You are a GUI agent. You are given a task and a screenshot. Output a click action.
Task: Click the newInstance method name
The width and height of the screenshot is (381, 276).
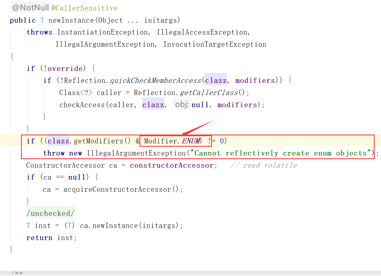71,20
